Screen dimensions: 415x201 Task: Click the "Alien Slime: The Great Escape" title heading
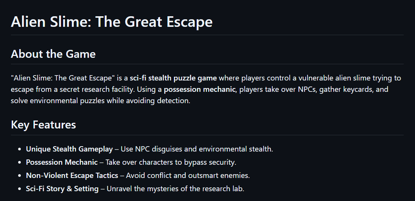click(x=112, y=22)
